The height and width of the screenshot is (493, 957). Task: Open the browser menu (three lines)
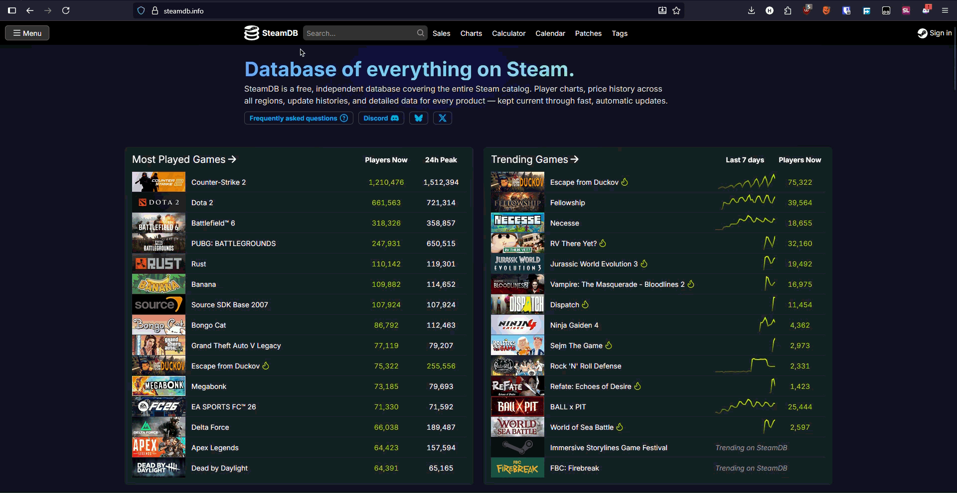[x=946, y=10]
